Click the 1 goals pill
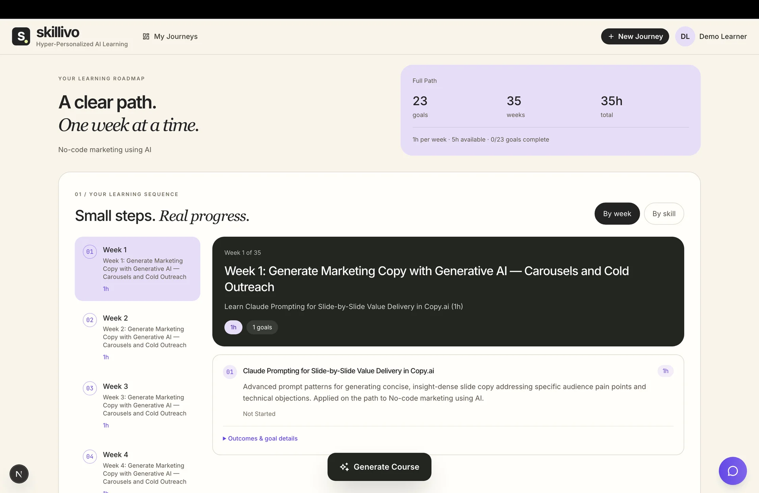 pyautogui.click(x=262, y=327)
